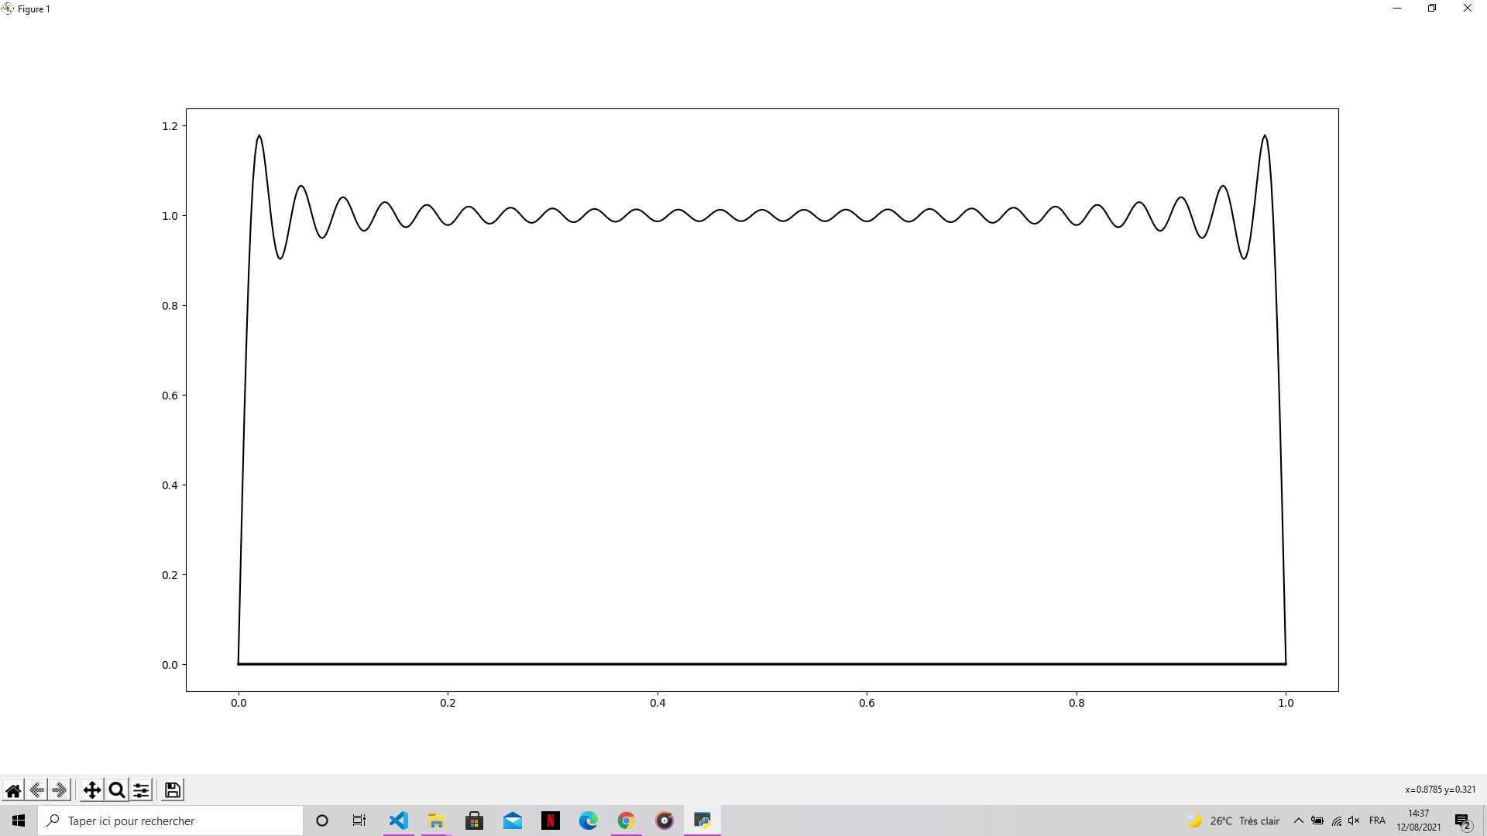Viewport: 1487px width, 836px height.
Task: Go back to previous plot view
Action: pos(36,790)
